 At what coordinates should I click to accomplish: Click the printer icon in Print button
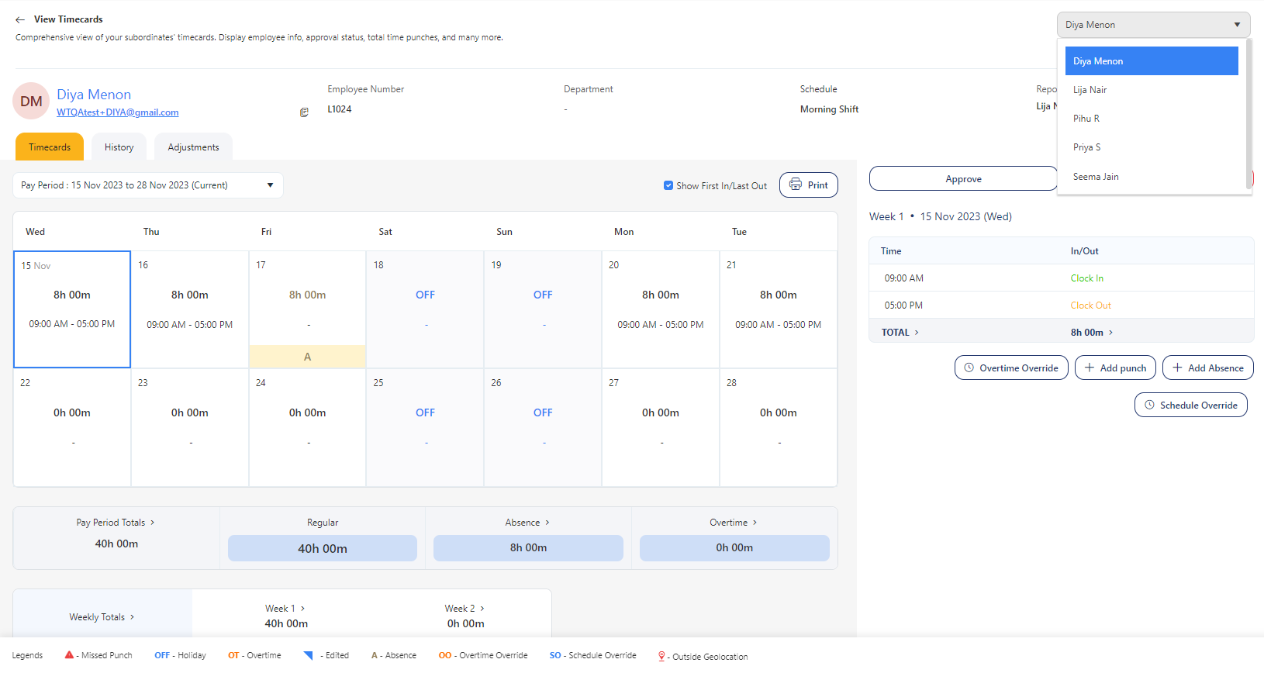coord(795,185)
